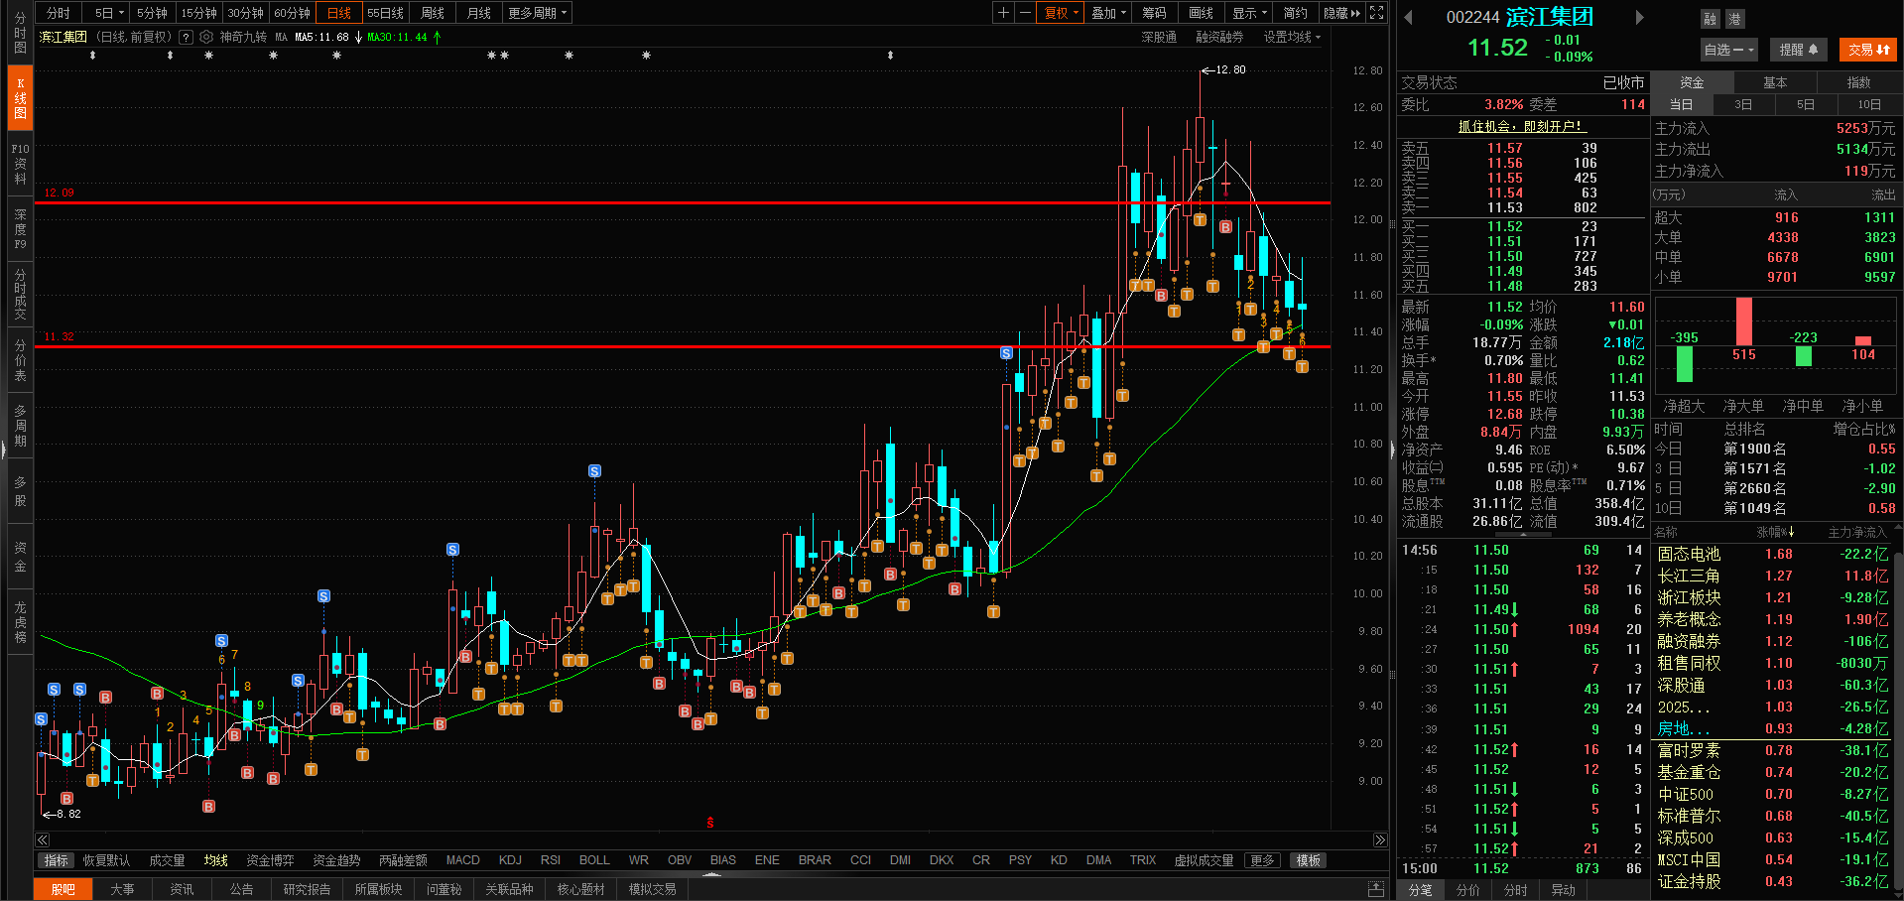Open the 多周期 sidebar item
Viewport: 1904px width, 901px height.
point(20,426)
